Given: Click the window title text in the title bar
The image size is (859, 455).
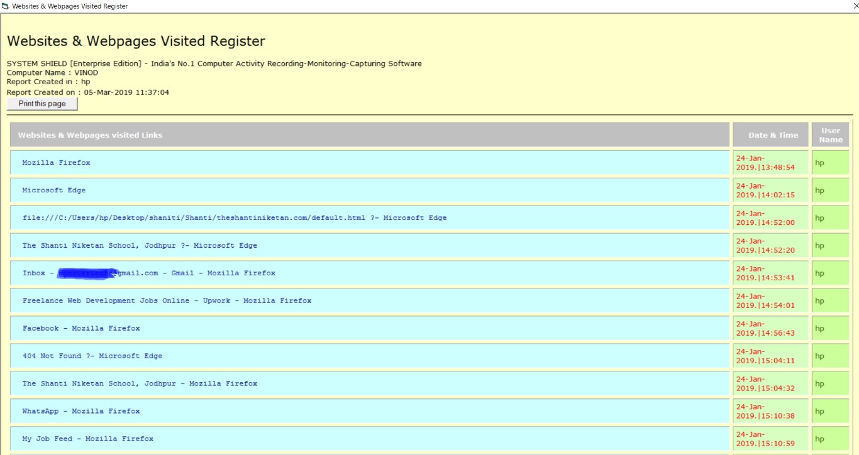Looking at the screenshot, I should (x=70, y=6).
